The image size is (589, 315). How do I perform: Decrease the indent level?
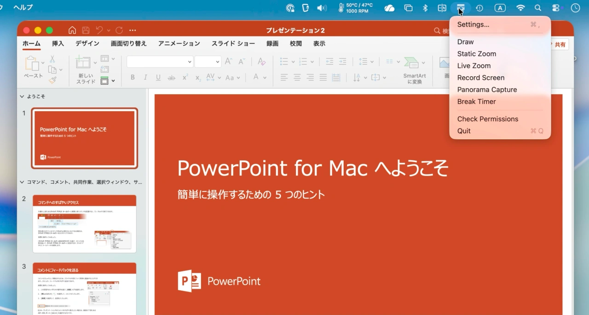click(329, 62)
